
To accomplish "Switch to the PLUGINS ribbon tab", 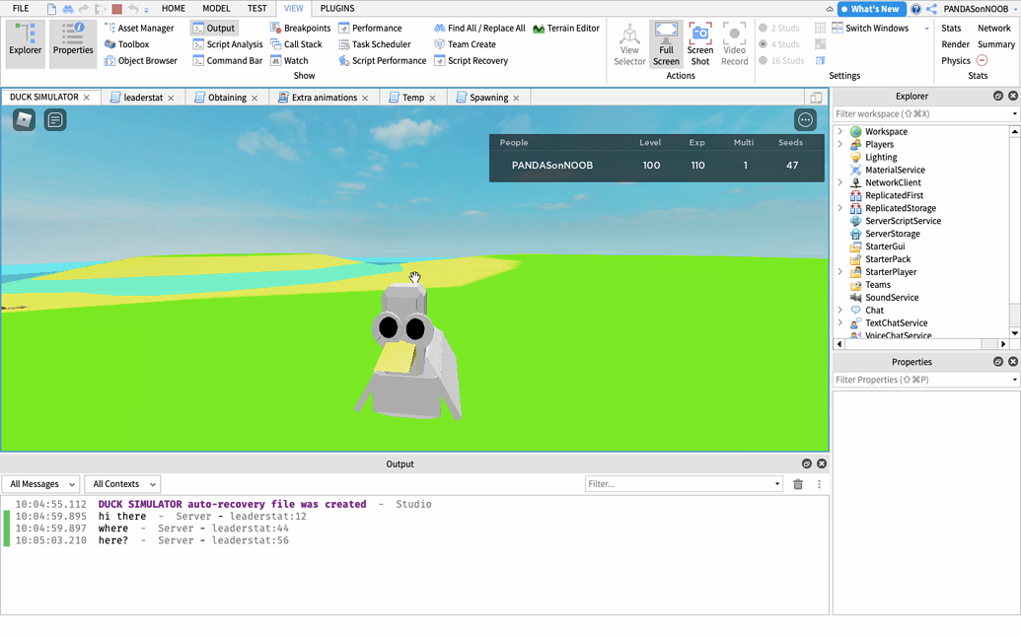I will [337, 9].
